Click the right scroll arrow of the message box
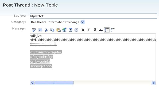 pos(153,83)
